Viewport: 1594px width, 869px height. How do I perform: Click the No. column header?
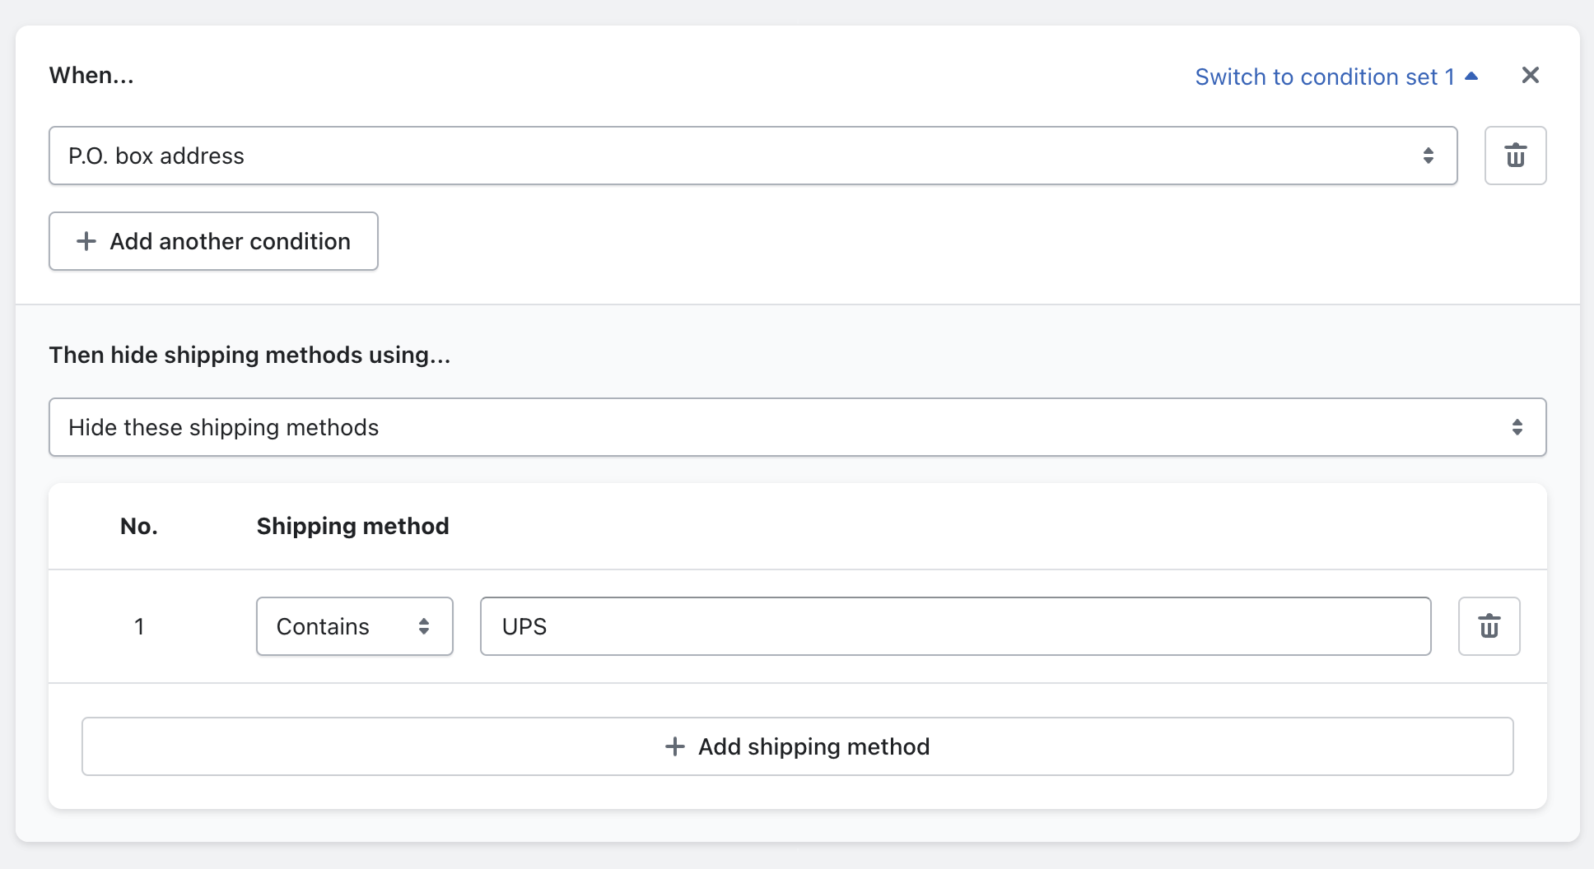138,526
